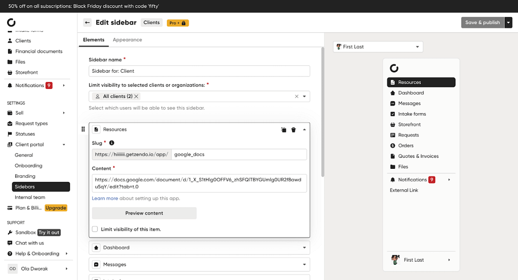Screen dimensions: 518x280
Task: Click the OD avatar for Ola Dworak
Action: tap(13, 269)
